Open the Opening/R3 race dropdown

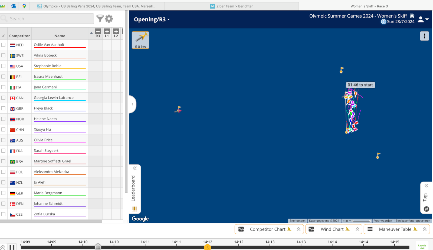coord(152,19)
